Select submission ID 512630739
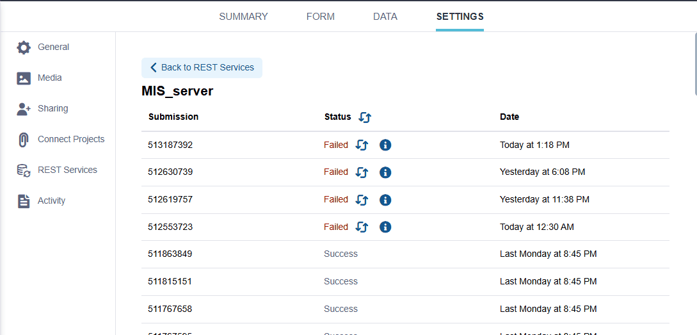This screenshot has height=335, width=697. tap(170, 172)
